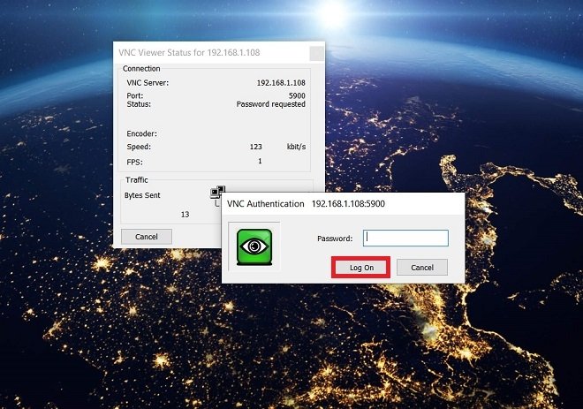Click the Password label in authentication dialog
This screenshot has width=583, height=409.
coord(335,239)
